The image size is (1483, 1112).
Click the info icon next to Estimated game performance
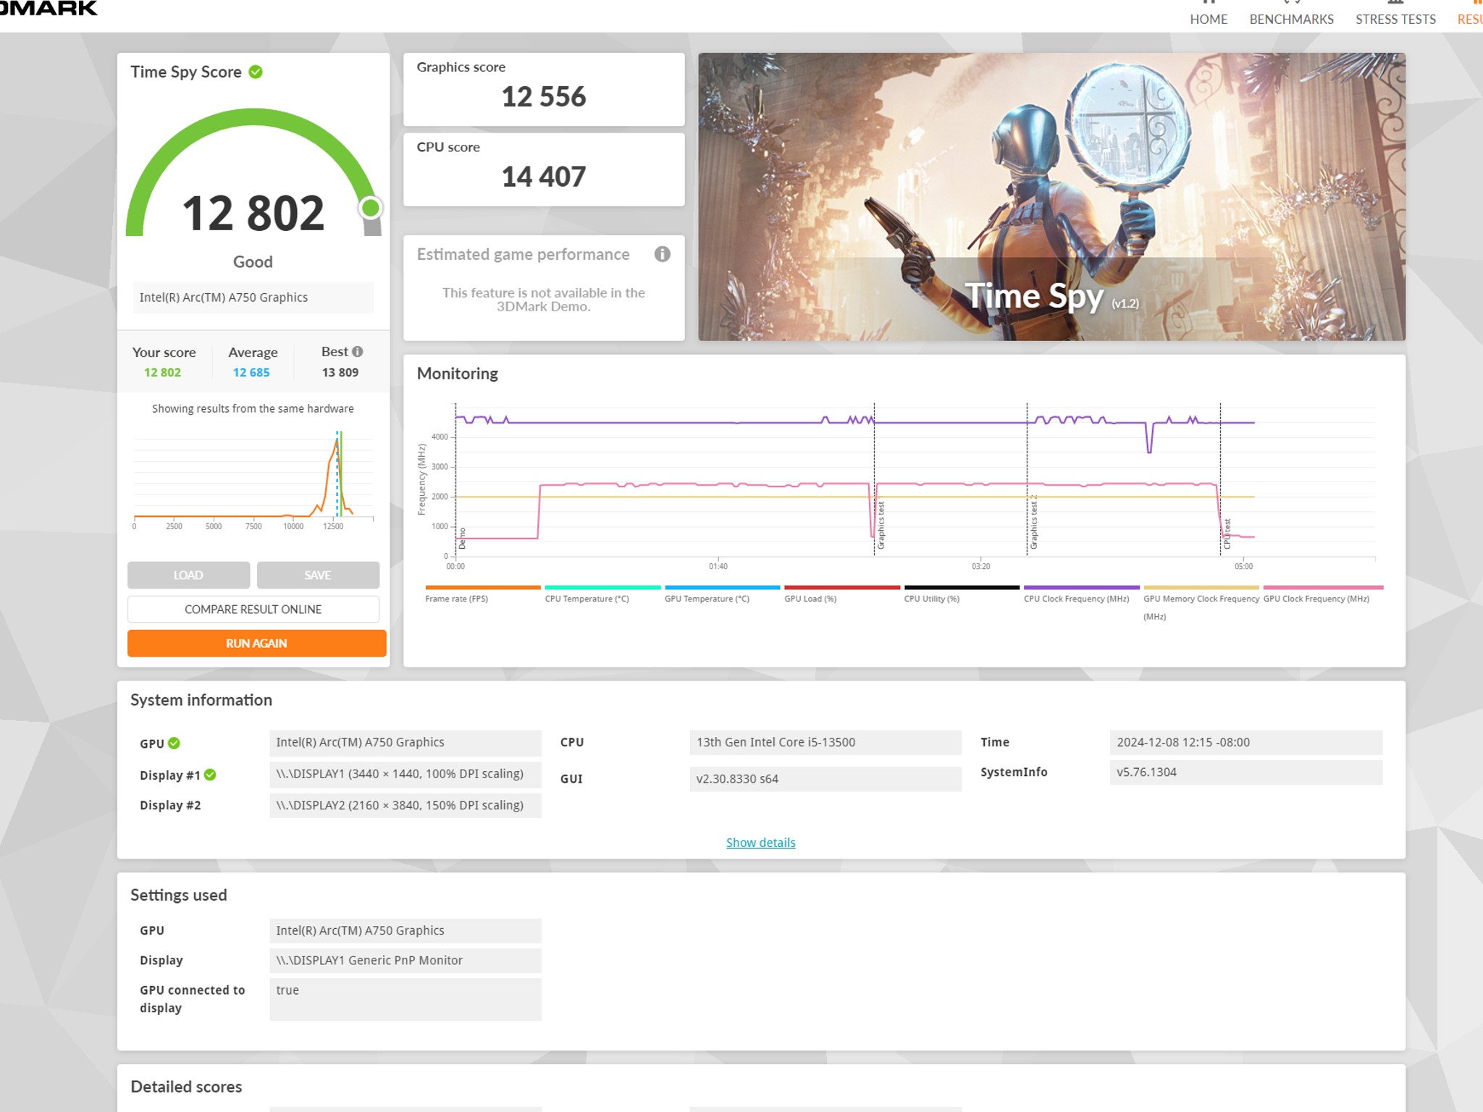pyautogui.click(x=662, y=254)
